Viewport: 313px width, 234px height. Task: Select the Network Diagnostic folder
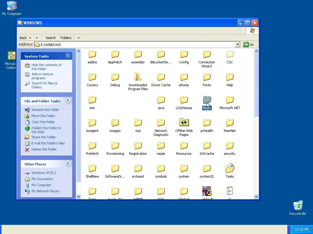[x=161, y=128]
